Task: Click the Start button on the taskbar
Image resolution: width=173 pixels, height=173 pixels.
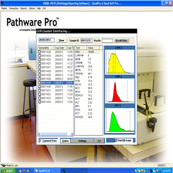Action: pos(8,171)
